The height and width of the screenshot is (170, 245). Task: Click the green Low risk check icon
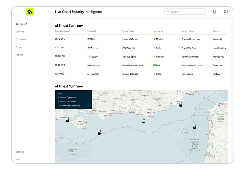(x=154, y=65)
